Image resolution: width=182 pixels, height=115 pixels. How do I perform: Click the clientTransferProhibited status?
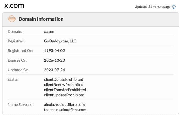[x=65, y=90]
